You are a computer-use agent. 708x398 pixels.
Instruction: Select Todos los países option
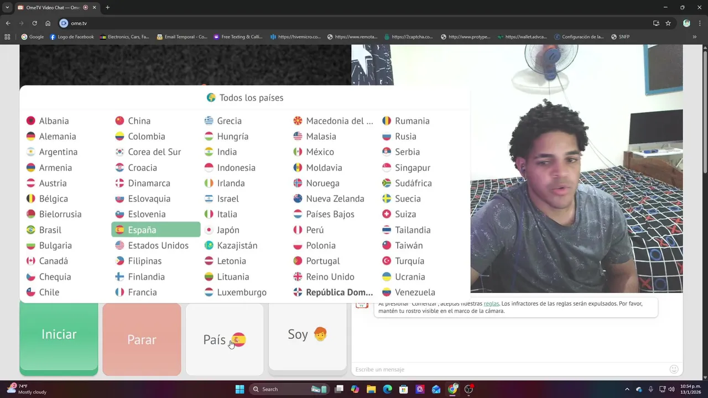pyautogui.click(x=244, y=98)
